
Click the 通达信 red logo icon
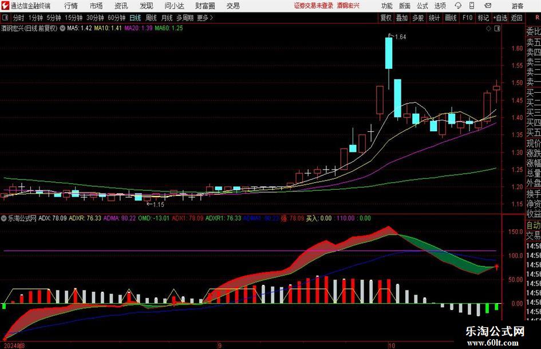(5, 6)
